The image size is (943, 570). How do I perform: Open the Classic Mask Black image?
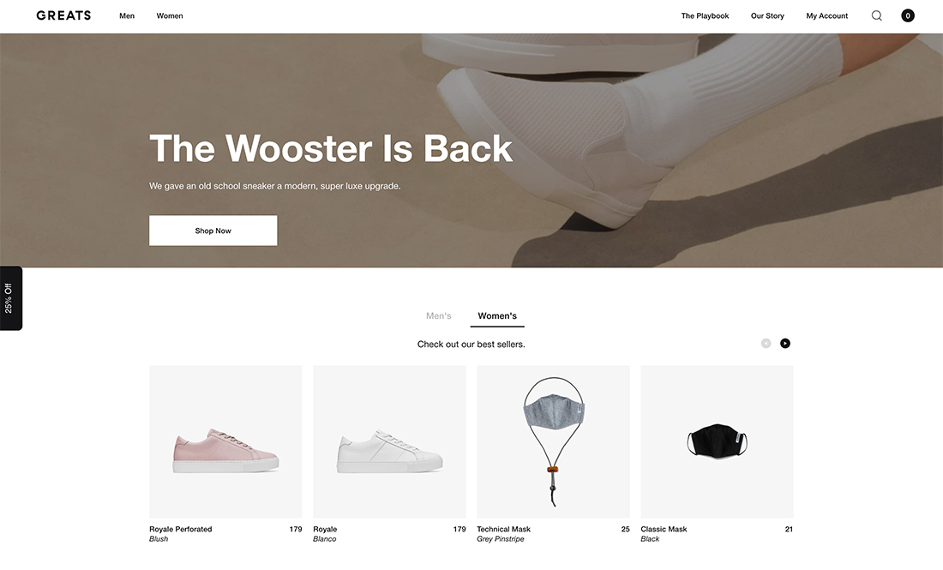point(717,442)
